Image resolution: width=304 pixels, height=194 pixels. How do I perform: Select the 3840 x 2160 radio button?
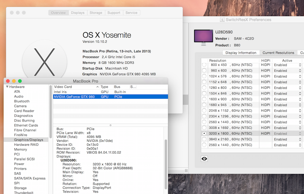(204, 139)
